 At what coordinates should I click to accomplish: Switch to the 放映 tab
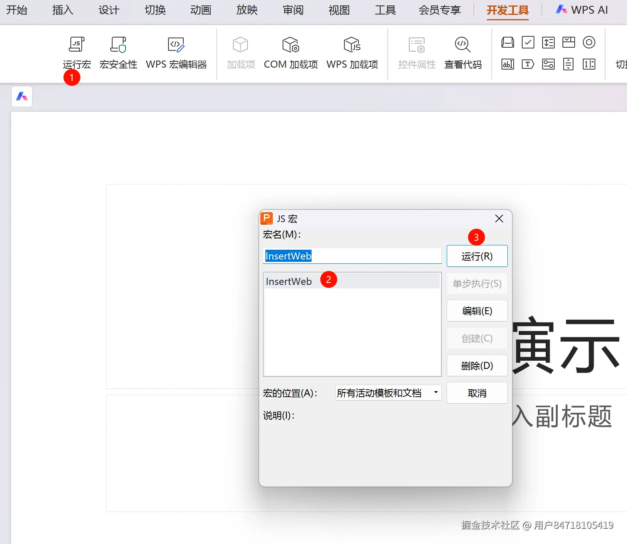tap(247, 10)
